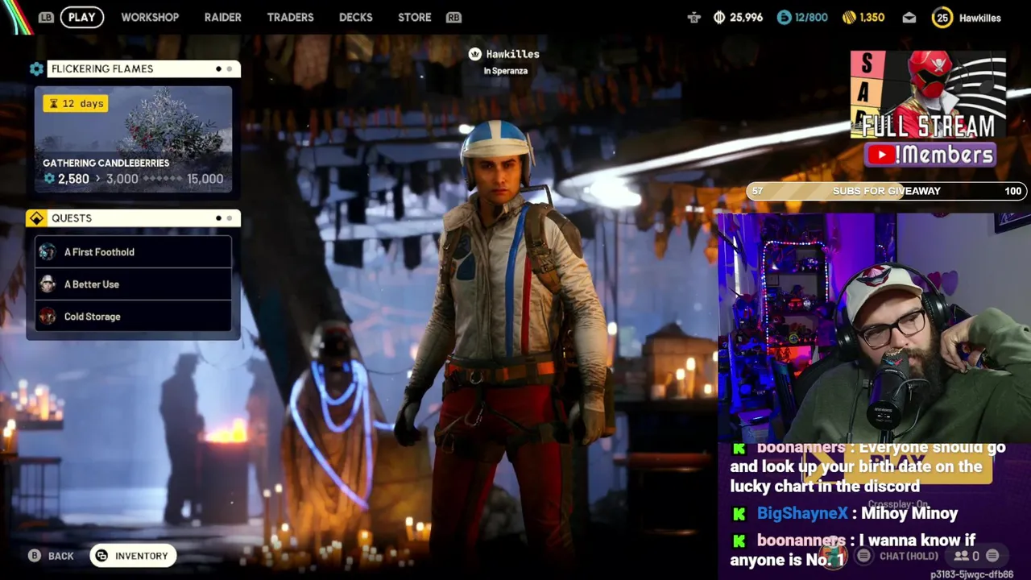Viewport: 1031px width, 580px height.
Task: Select the first page dot on Quests
Action: [x=218, y=218]
